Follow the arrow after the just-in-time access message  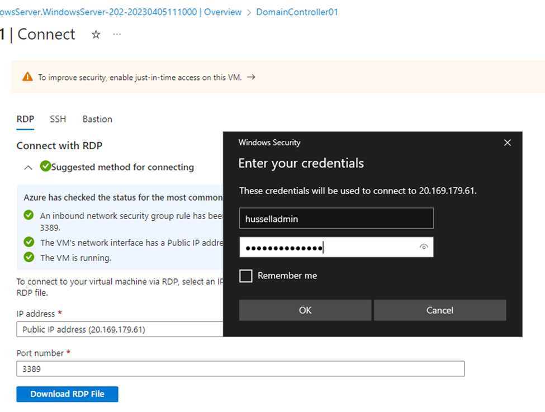pyautogui.click(x=251, y=77)
